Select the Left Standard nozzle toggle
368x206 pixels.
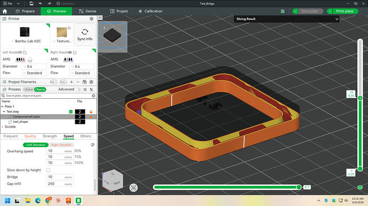pos(36,145)
